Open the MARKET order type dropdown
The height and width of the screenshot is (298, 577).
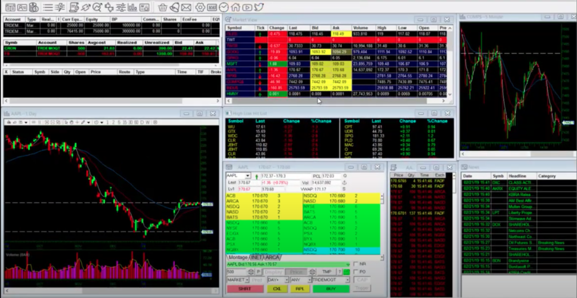[x=247, y=280]
